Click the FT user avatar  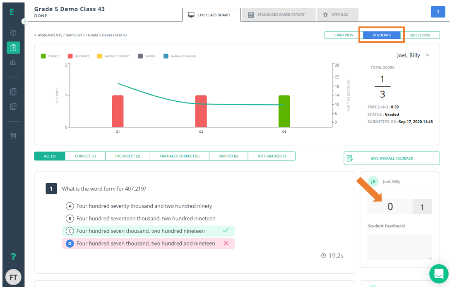13,277
